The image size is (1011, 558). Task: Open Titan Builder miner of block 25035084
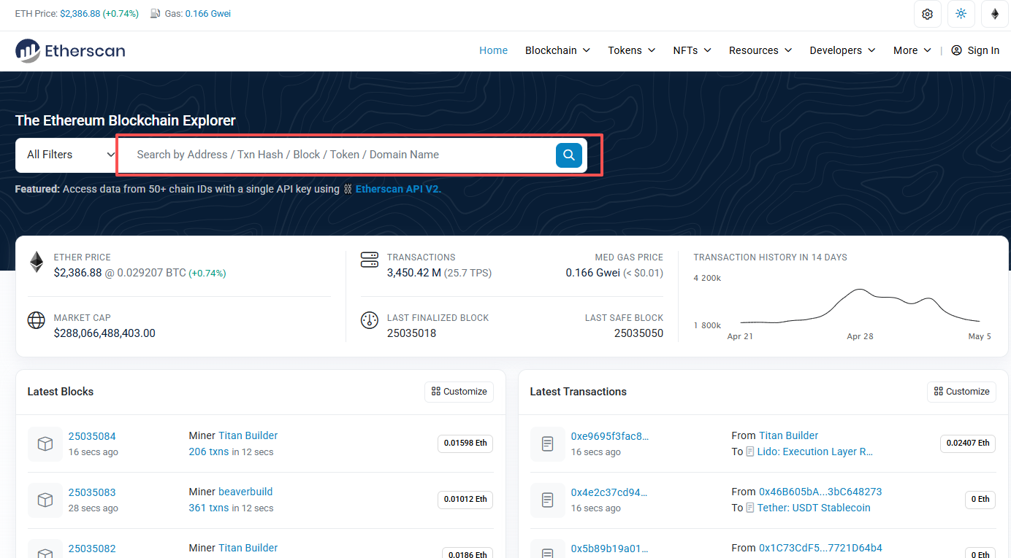click(248, 435)
